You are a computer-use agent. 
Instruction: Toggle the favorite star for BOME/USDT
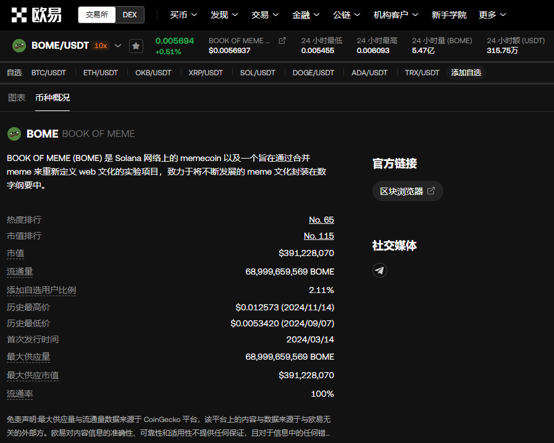point(136,46)
